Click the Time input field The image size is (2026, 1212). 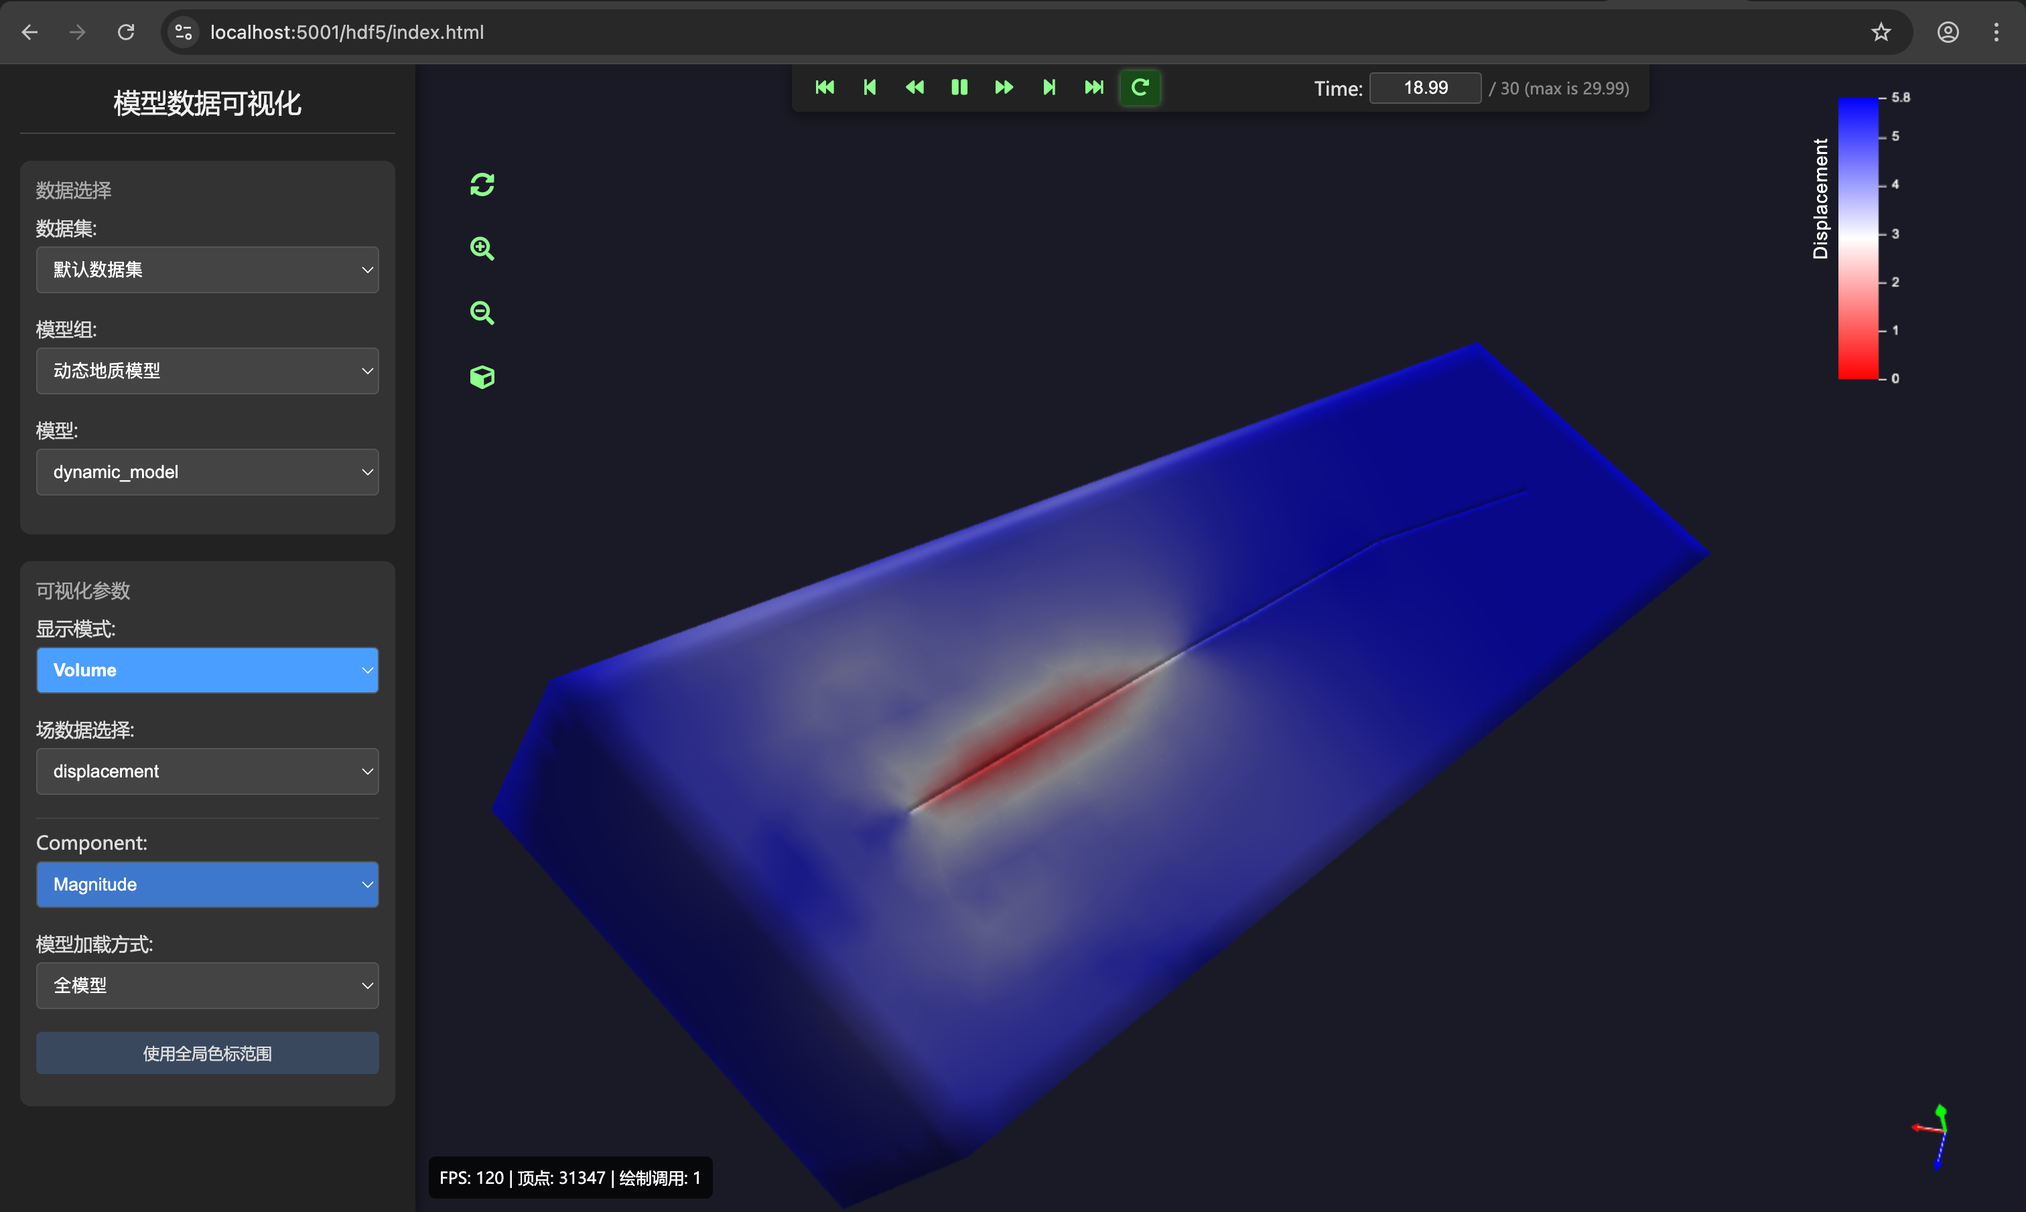1425,88
